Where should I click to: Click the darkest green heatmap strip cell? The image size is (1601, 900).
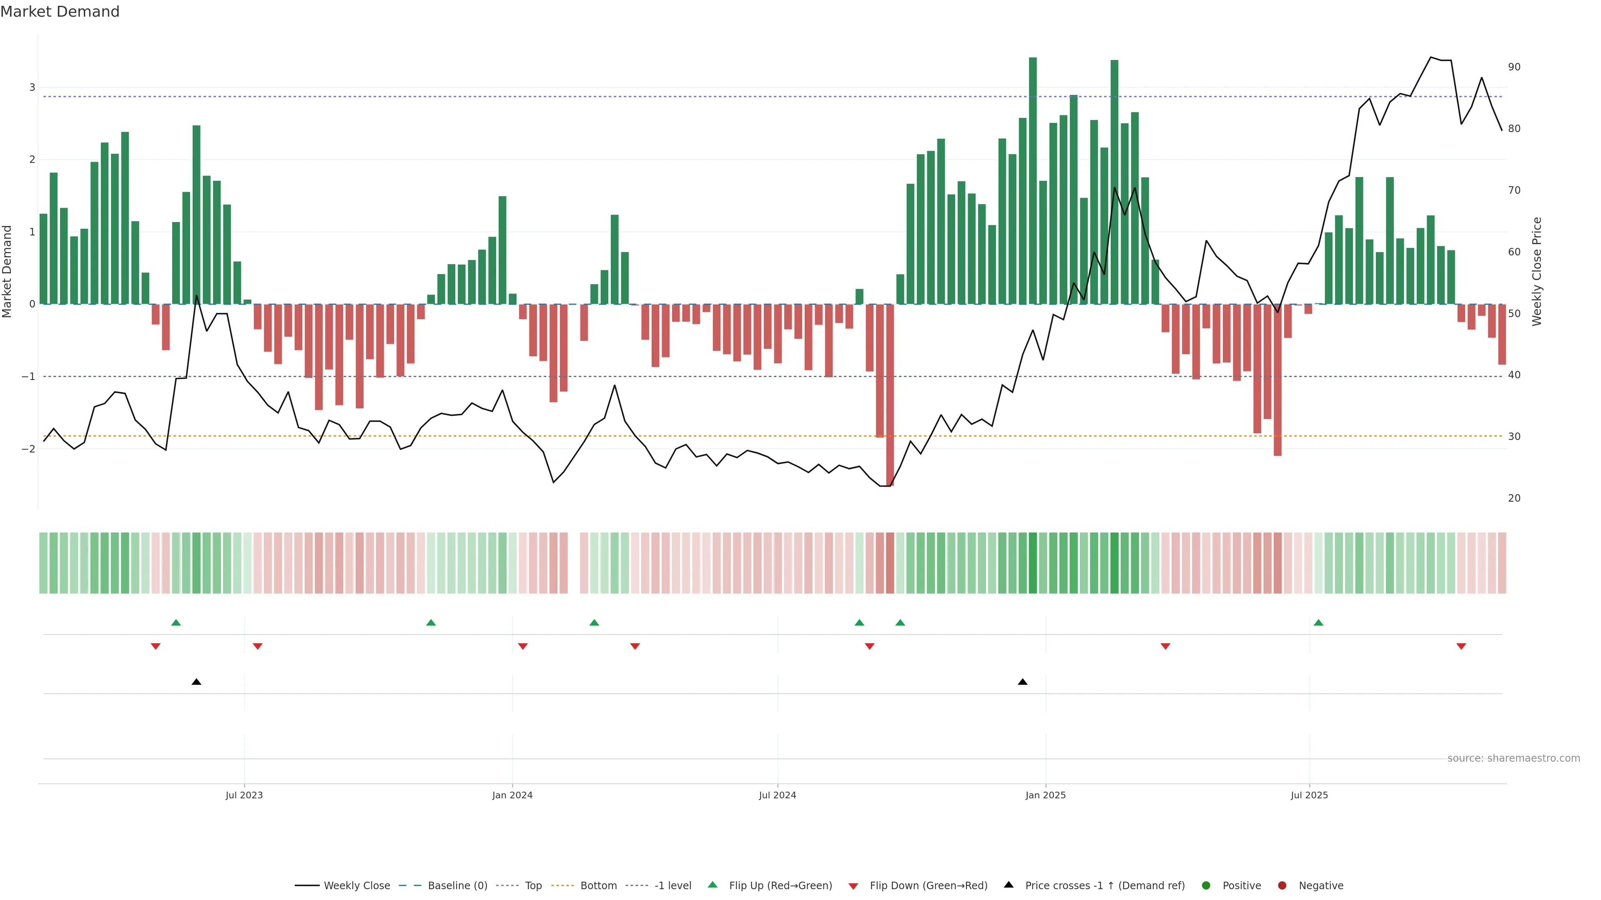pyautogui.click(x=1033, y=563)
